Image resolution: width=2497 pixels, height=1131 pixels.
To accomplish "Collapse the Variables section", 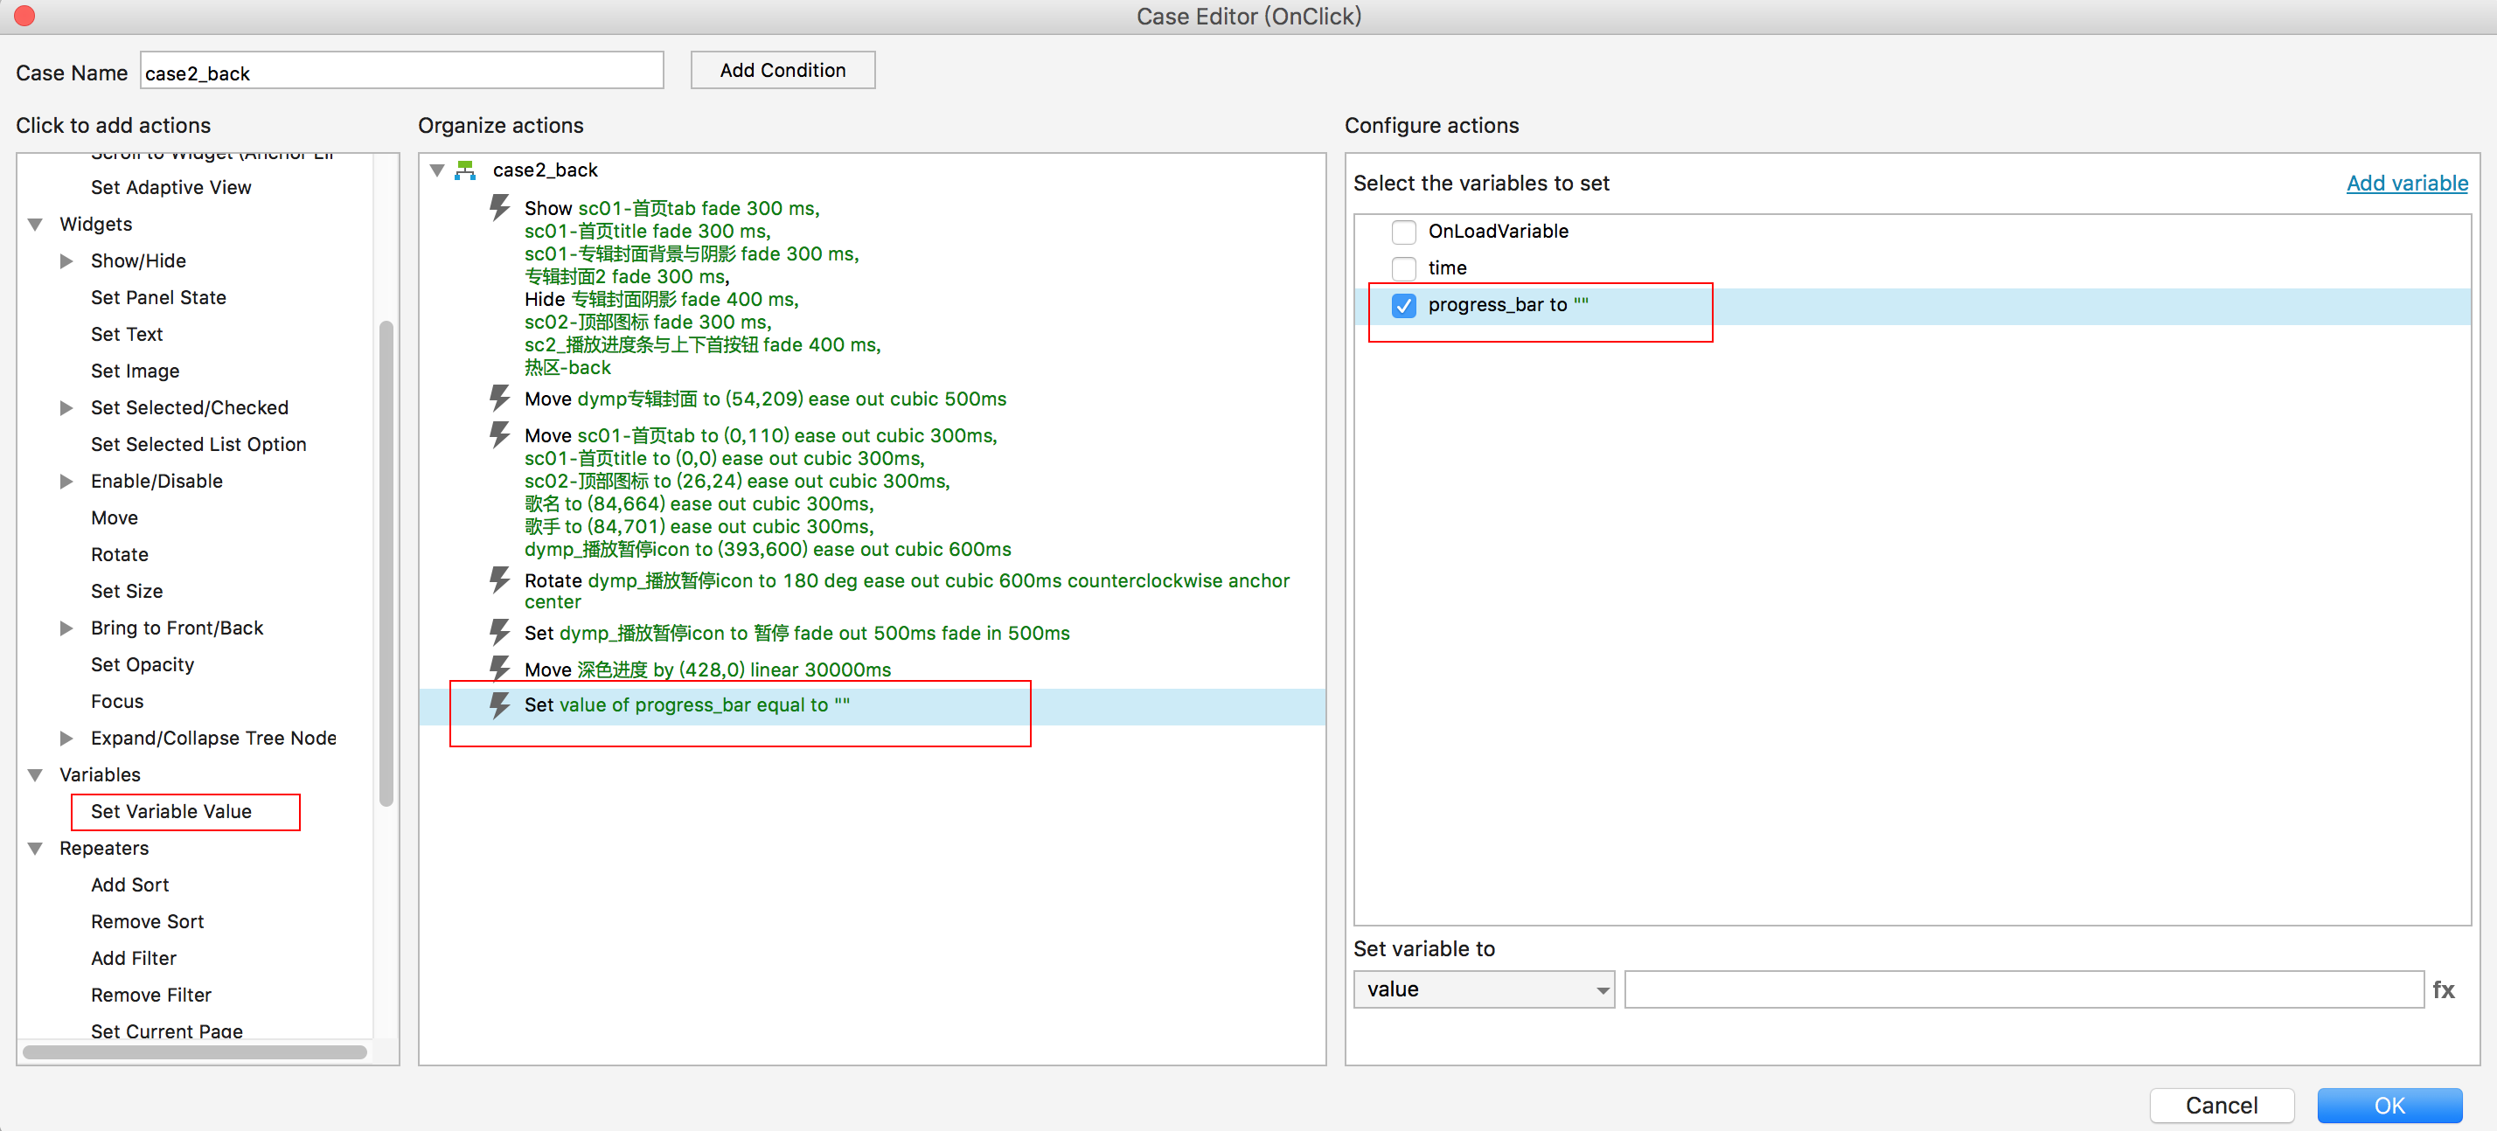I will 36,774.
